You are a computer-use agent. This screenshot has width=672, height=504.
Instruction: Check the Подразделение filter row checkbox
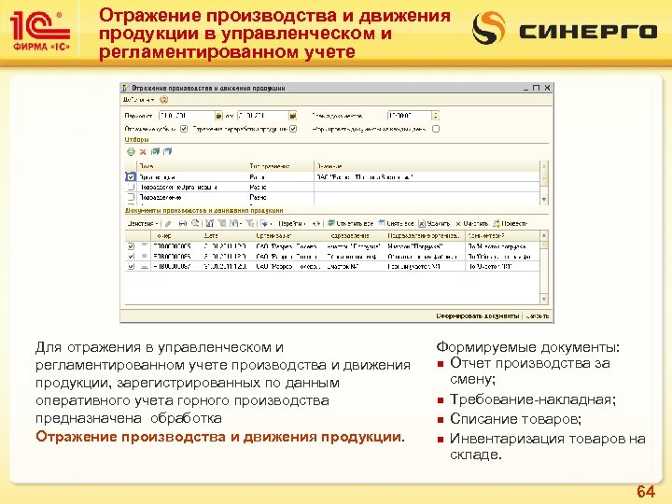click(x=131, y=197)
